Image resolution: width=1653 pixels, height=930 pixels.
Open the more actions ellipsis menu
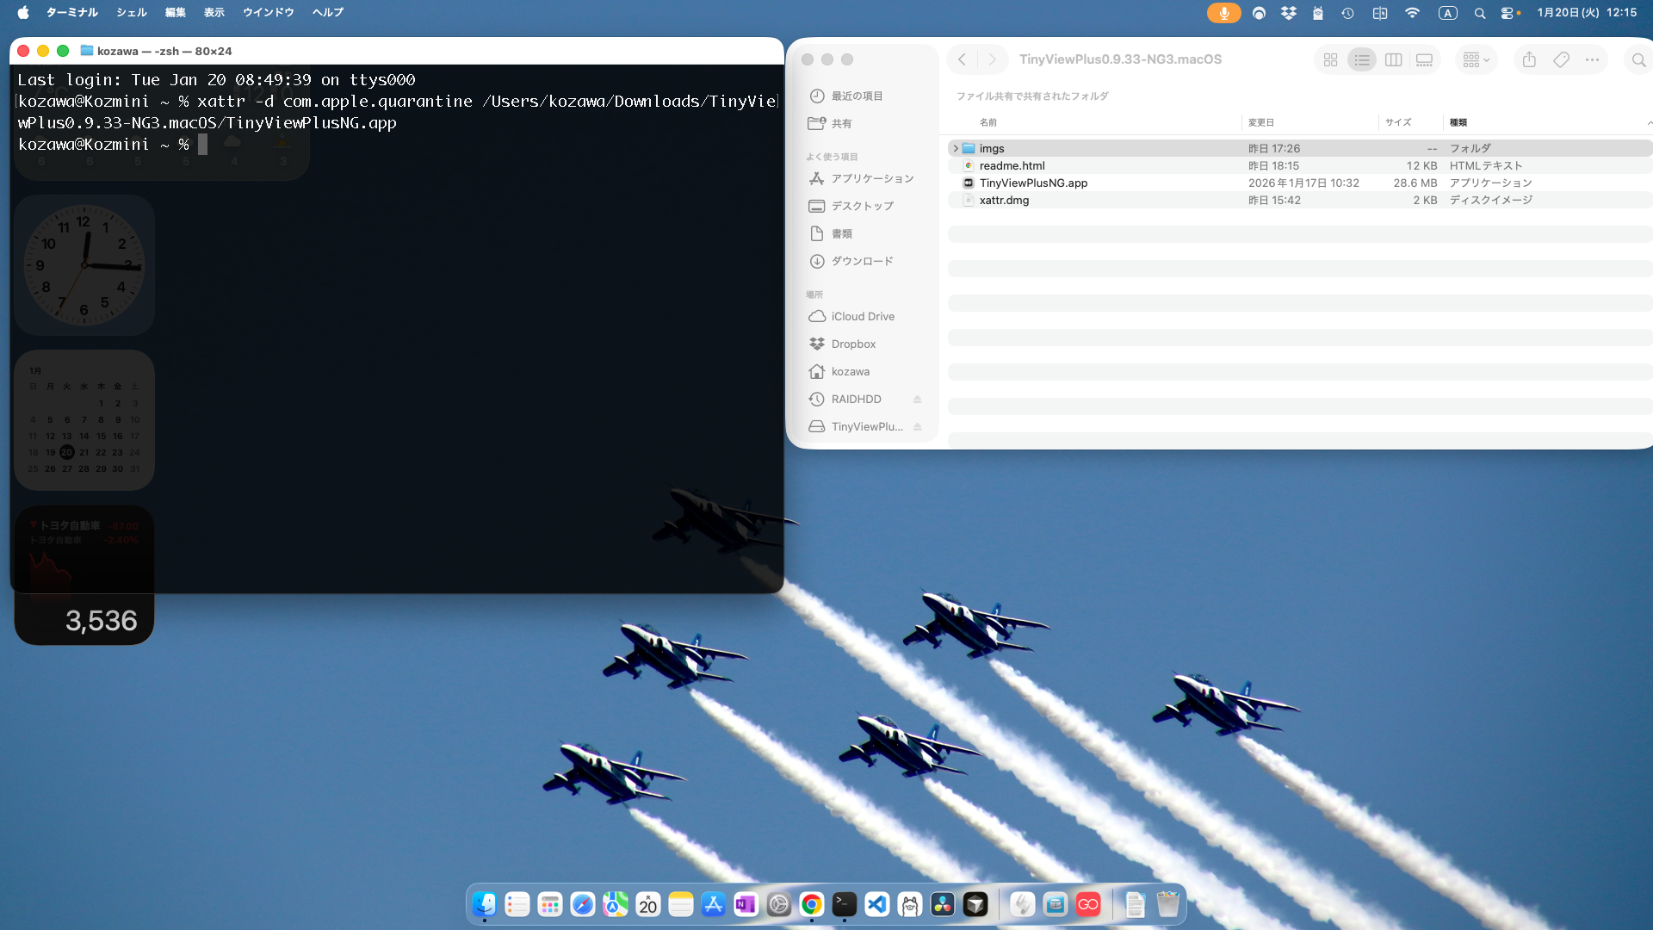[x=1592, y=60]
